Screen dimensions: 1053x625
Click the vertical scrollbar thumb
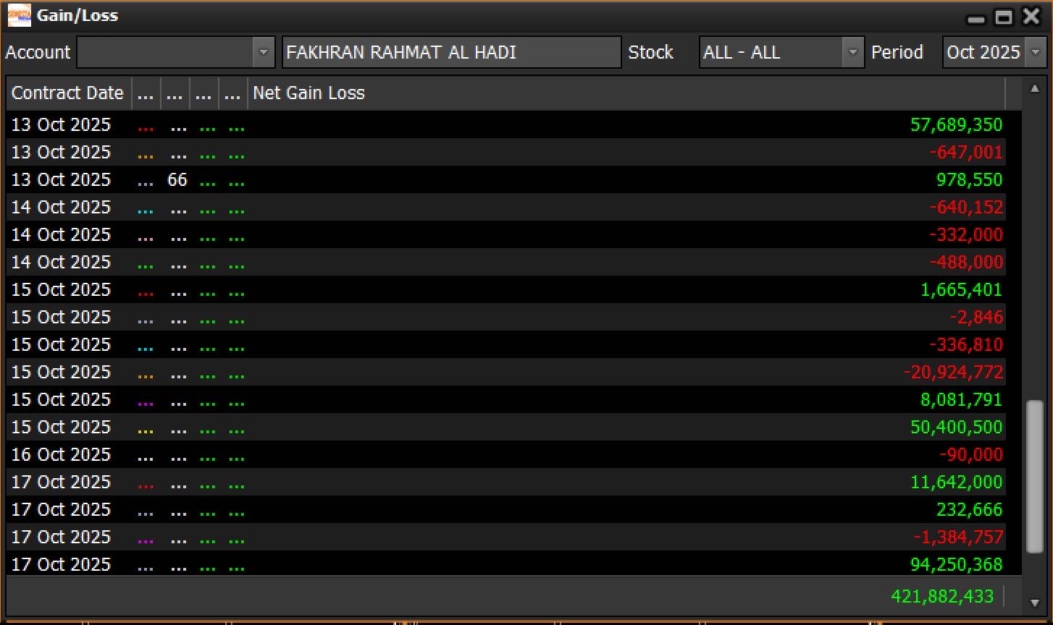click(x=1034, y=477)
